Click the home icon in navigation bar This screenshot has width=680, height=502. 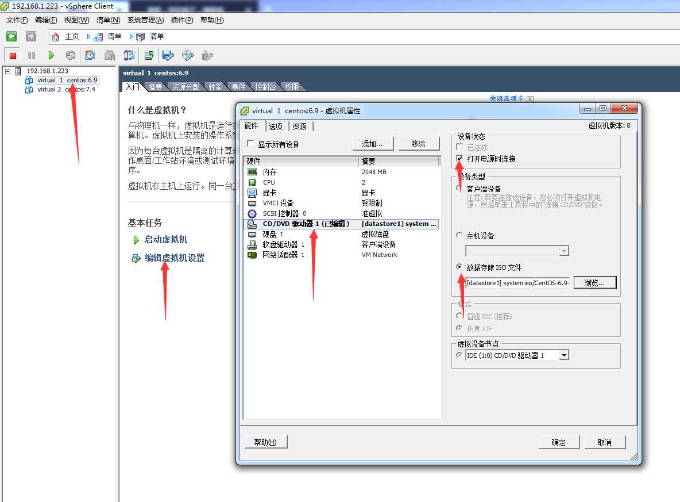pyautogui.click(x=56, y=37)
